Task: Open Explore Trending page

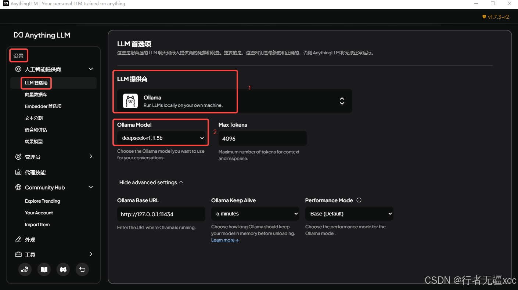Action: coord(42,201)
